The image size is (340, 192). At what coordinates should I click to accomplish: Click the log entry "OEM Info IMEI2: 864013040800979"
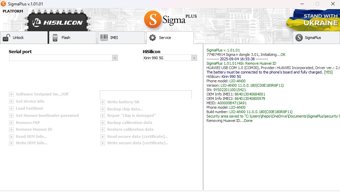[x=236, y=99]
